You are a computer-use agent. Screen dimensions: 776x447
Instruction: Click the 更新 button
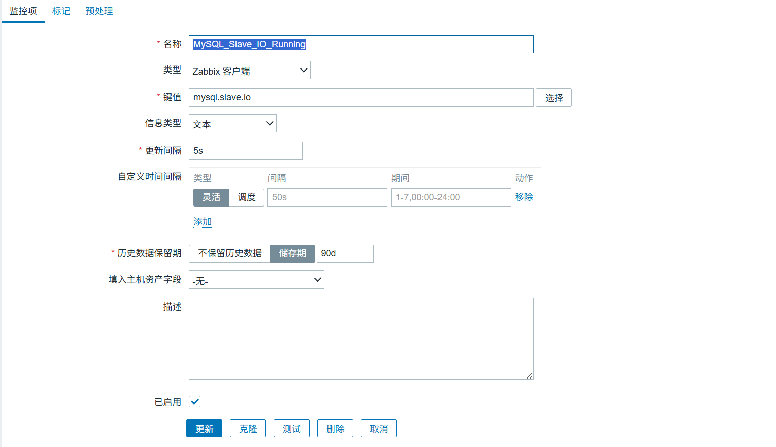204,429
